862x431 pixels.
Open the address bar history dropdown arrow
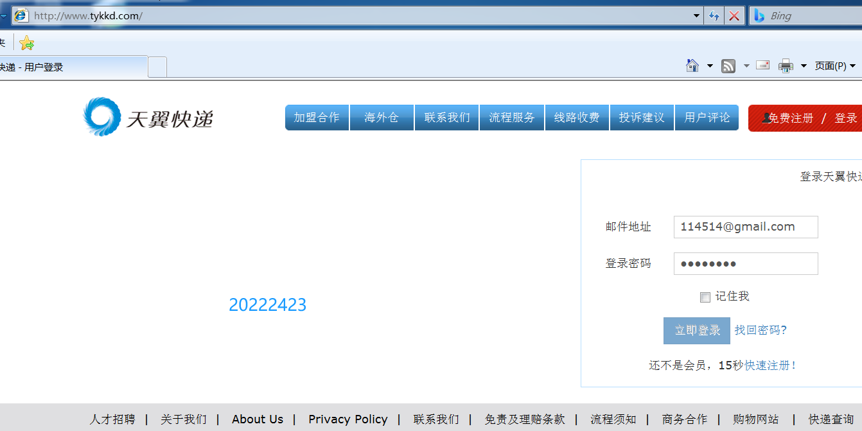pos(698,16)
